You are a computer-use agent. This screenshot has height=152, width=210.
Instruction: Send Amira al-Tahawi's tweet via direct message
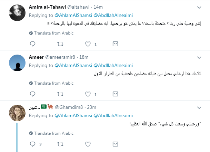point(116,44)
